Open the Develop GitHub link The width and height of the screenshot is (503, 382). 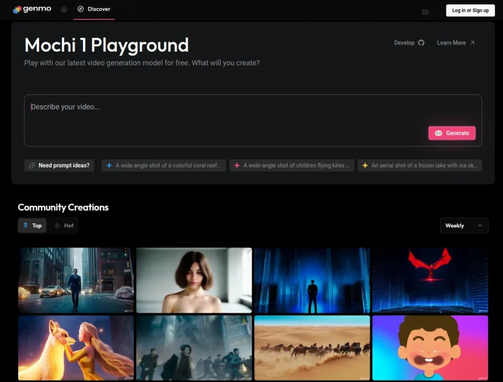coord(409,43)
